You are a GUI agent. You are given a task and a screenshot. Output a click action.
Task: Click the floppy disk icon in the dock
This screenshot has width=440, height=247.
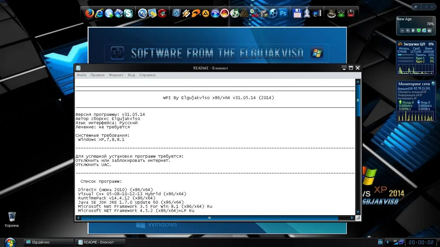pos(297,13)
